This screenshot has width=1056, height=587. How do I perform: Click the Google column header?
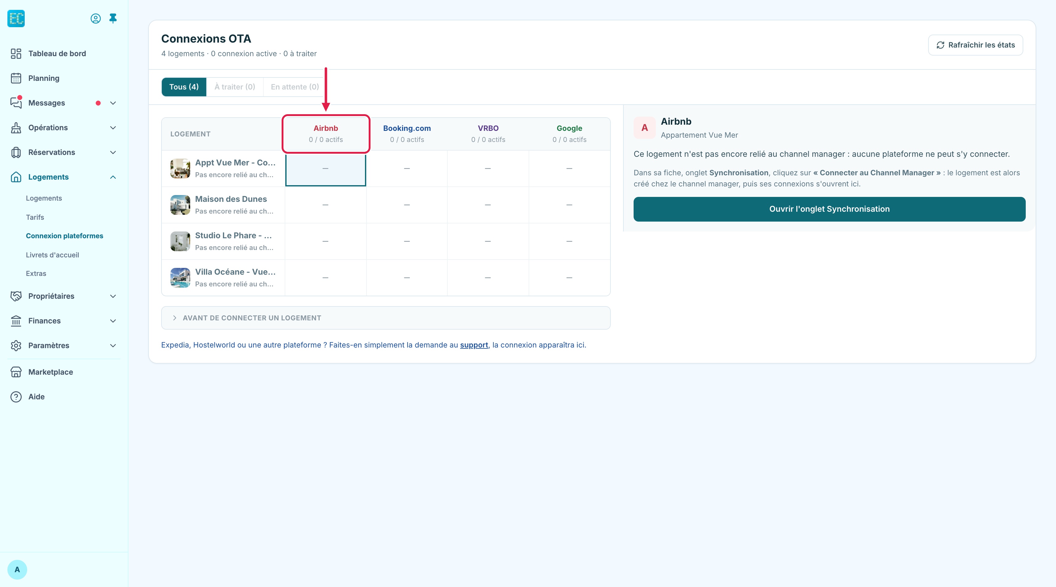pyautogui.click(x=569, y=134)
